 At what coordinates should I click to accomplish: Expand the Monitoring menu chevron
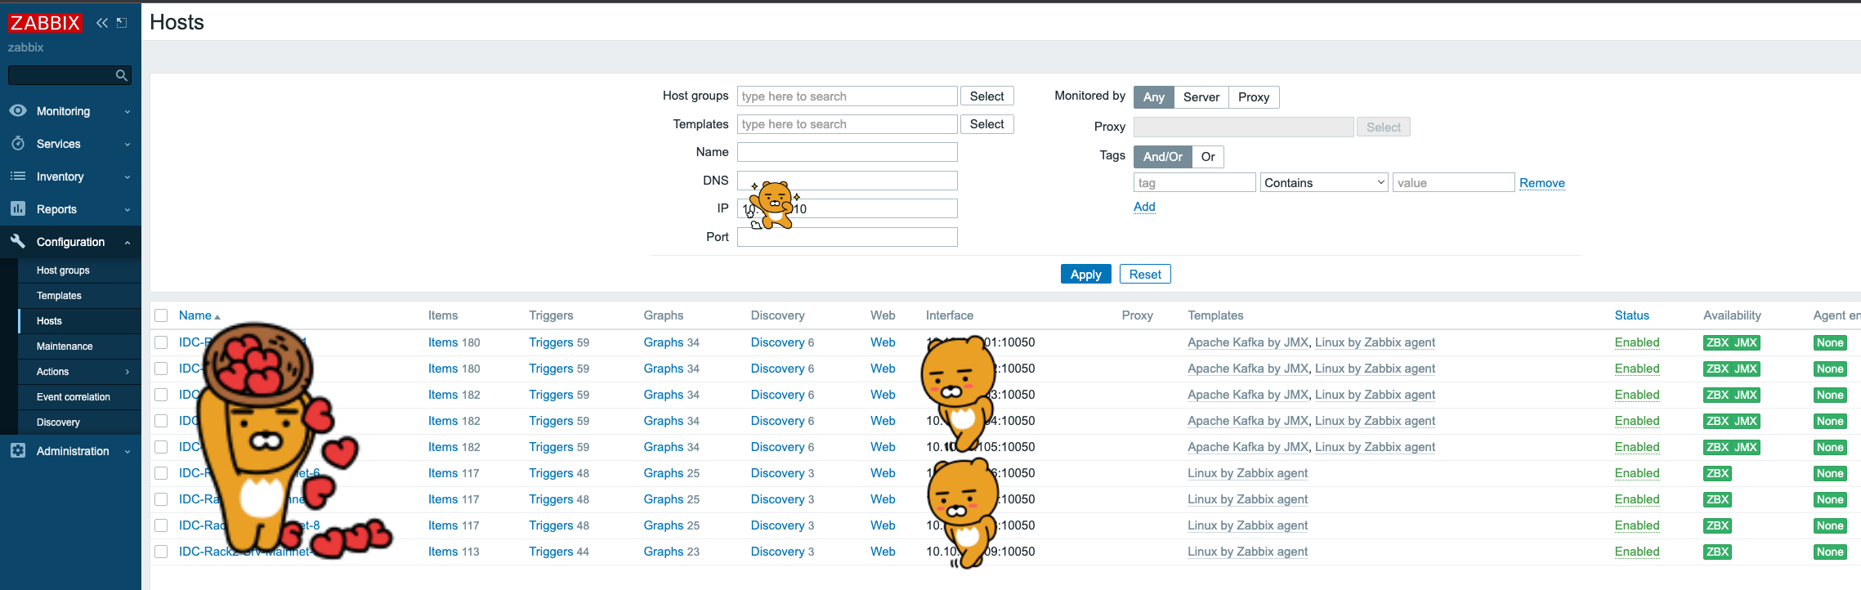[127, 112]
